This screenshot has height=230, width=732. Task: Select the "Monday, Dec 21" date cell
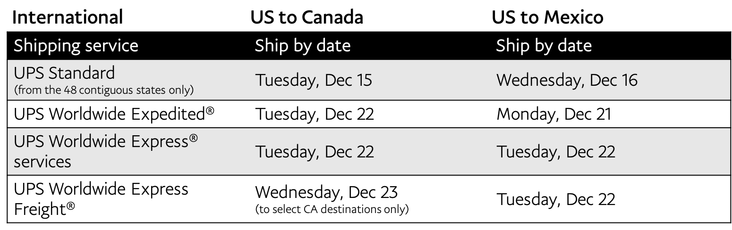pos(553,115)
